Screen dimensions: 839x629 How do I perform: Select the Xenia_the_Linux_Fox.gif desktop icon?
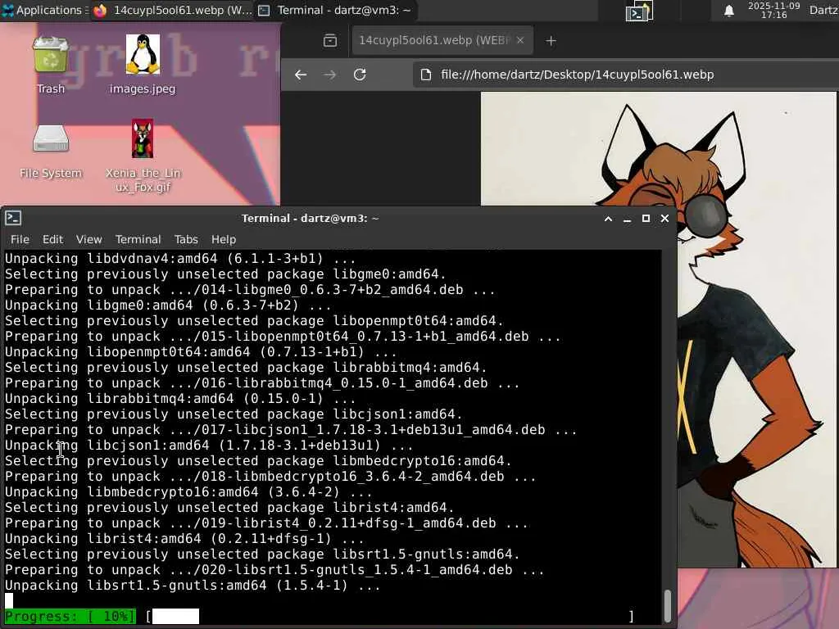(143, 156)
